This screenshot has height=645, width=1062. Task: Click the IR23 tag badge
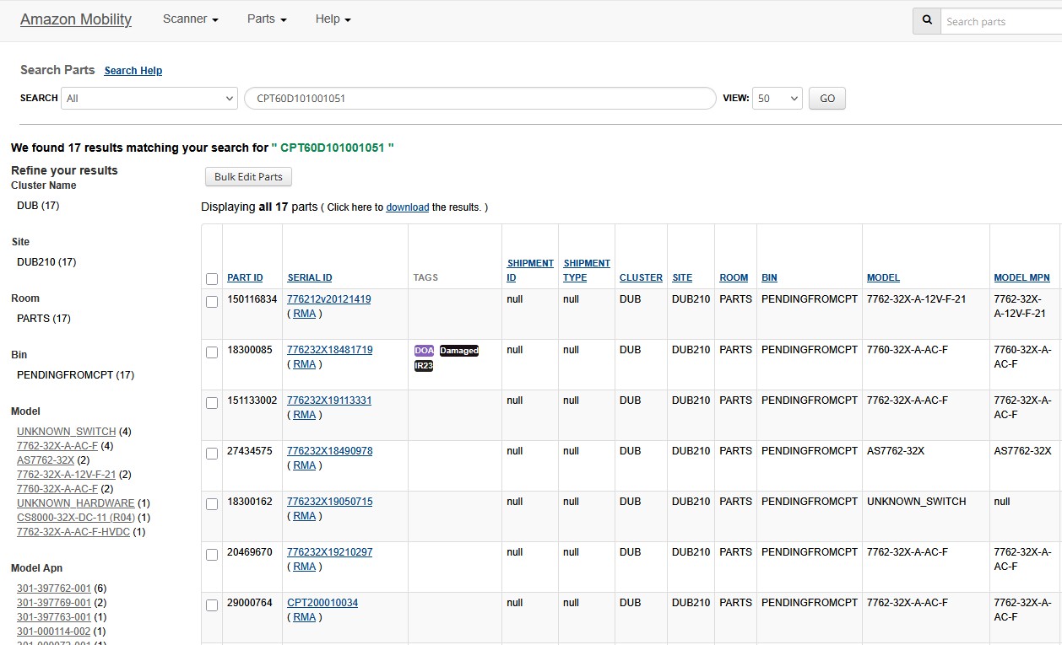click(x=423, y=364)
